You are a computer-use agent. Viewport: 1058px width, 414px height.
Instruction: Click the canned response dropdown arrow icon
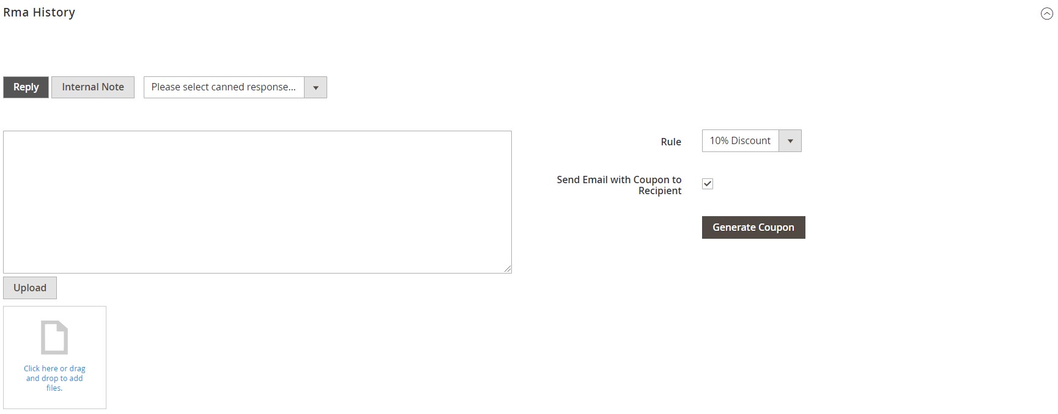click(316, 87)
